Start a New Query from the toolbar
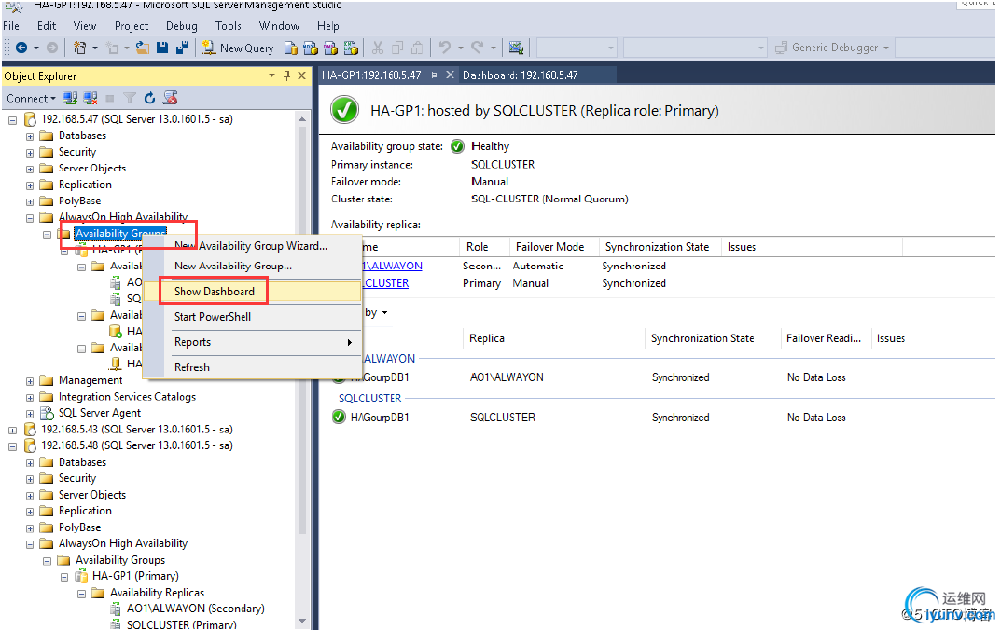 tap(238, 48)
